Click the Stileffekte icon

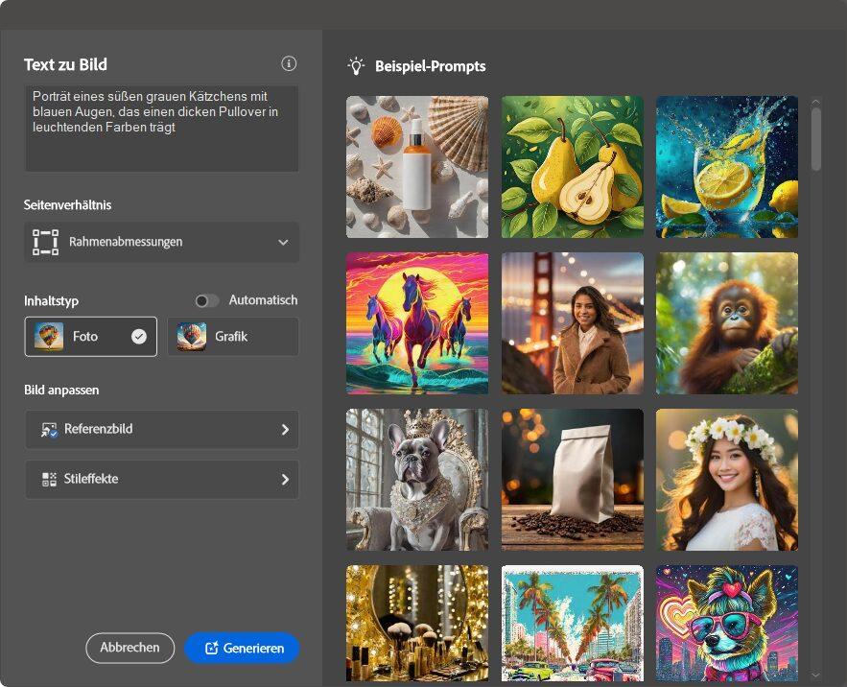click(49, 480)
